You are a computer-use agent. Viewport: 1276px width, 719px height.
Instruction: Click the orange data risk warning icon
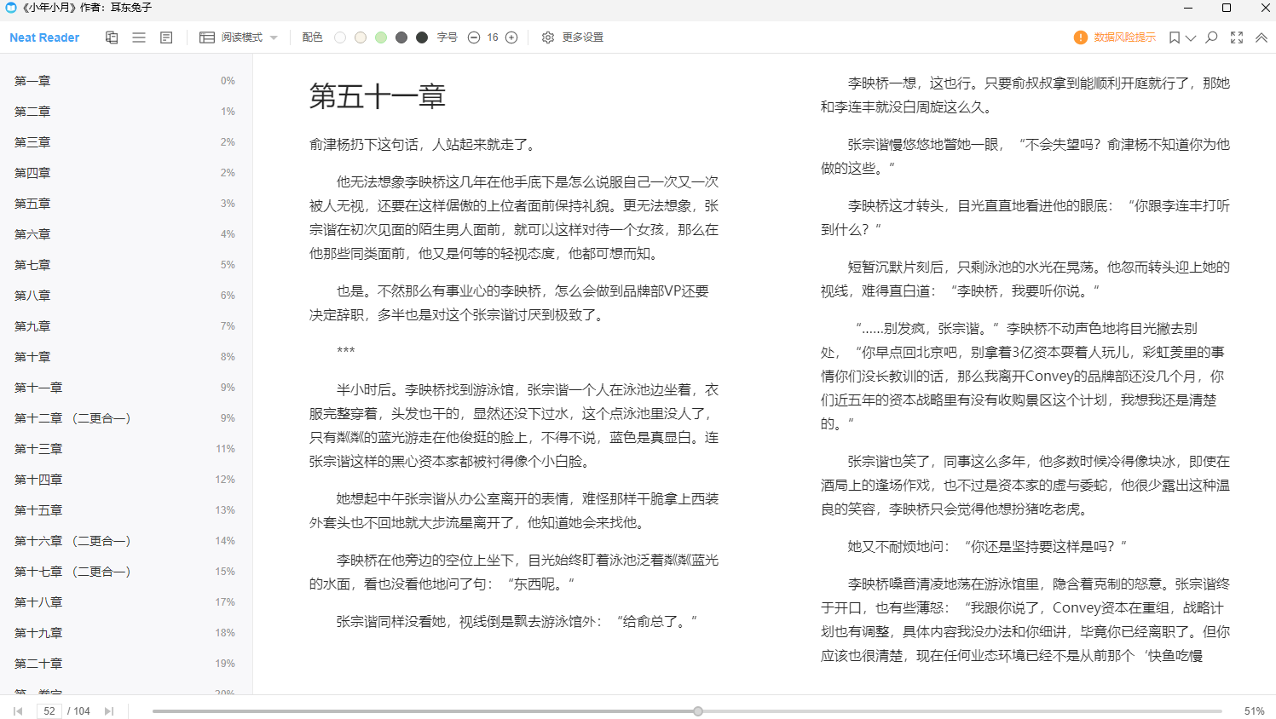[x=1081, y=37]
